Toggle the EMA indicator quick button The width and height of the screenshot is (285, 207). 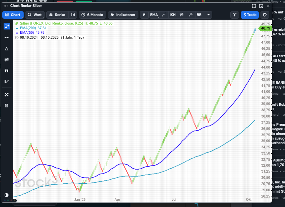(154, 15)
